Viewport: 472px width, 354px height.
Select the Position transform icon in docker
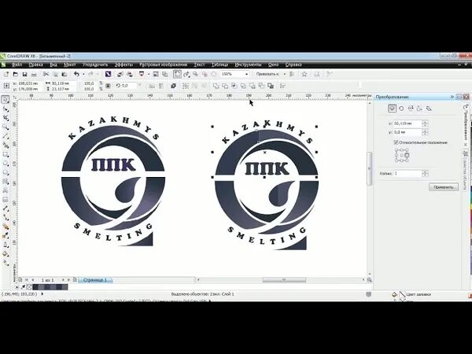[x=392, y=109]
